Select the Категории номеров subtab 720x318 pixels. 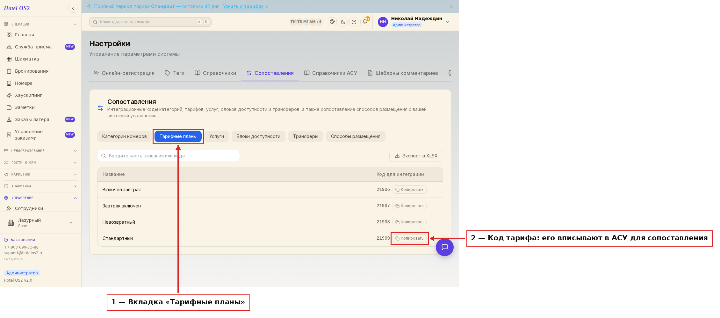(x=124, y=136)
